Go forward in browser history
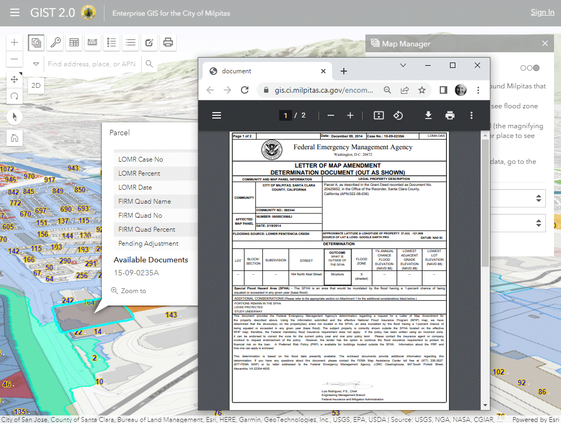 click(227, 90)
